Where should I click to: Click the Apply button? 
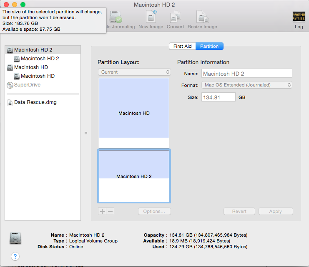[276, 211]
